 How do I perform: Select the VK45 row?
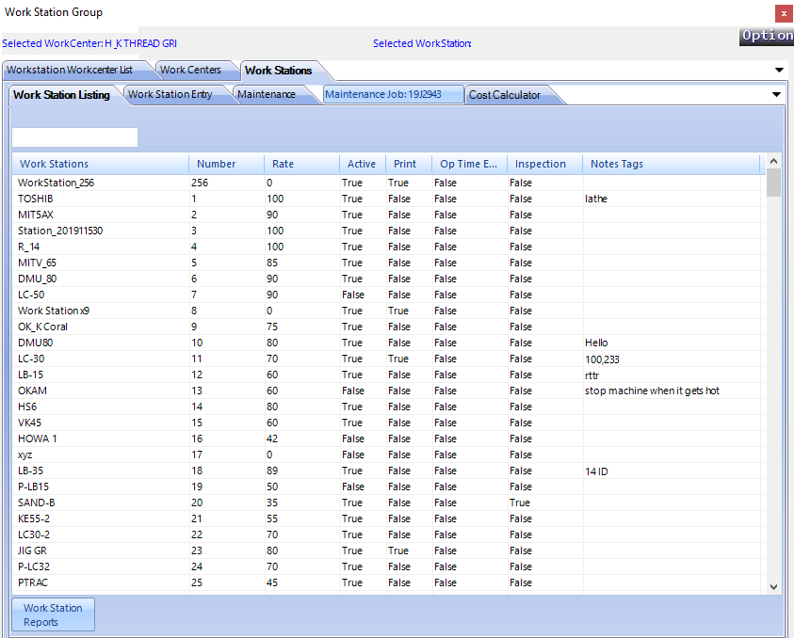coord(388,423)
